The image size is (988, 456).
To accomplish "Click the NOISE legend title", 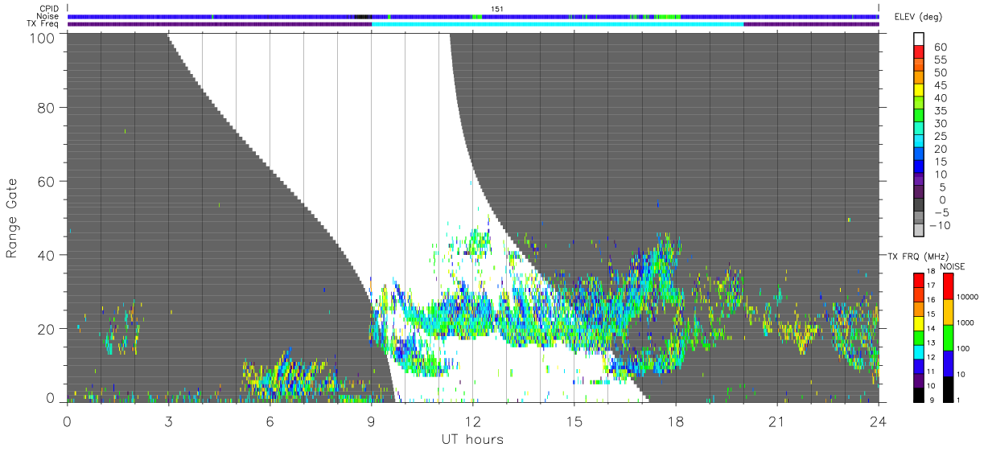I will tap(954, 266).
